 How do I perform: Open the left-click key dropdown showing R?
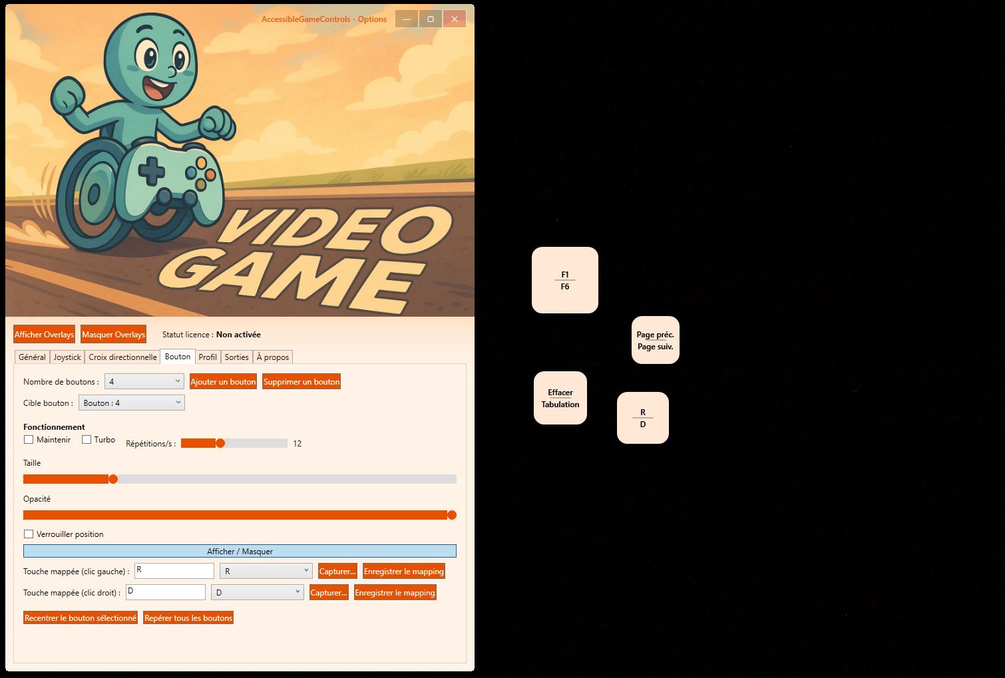266,572
